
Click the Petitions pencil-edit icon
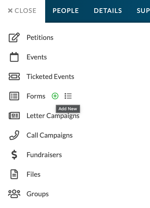(14, 38)
